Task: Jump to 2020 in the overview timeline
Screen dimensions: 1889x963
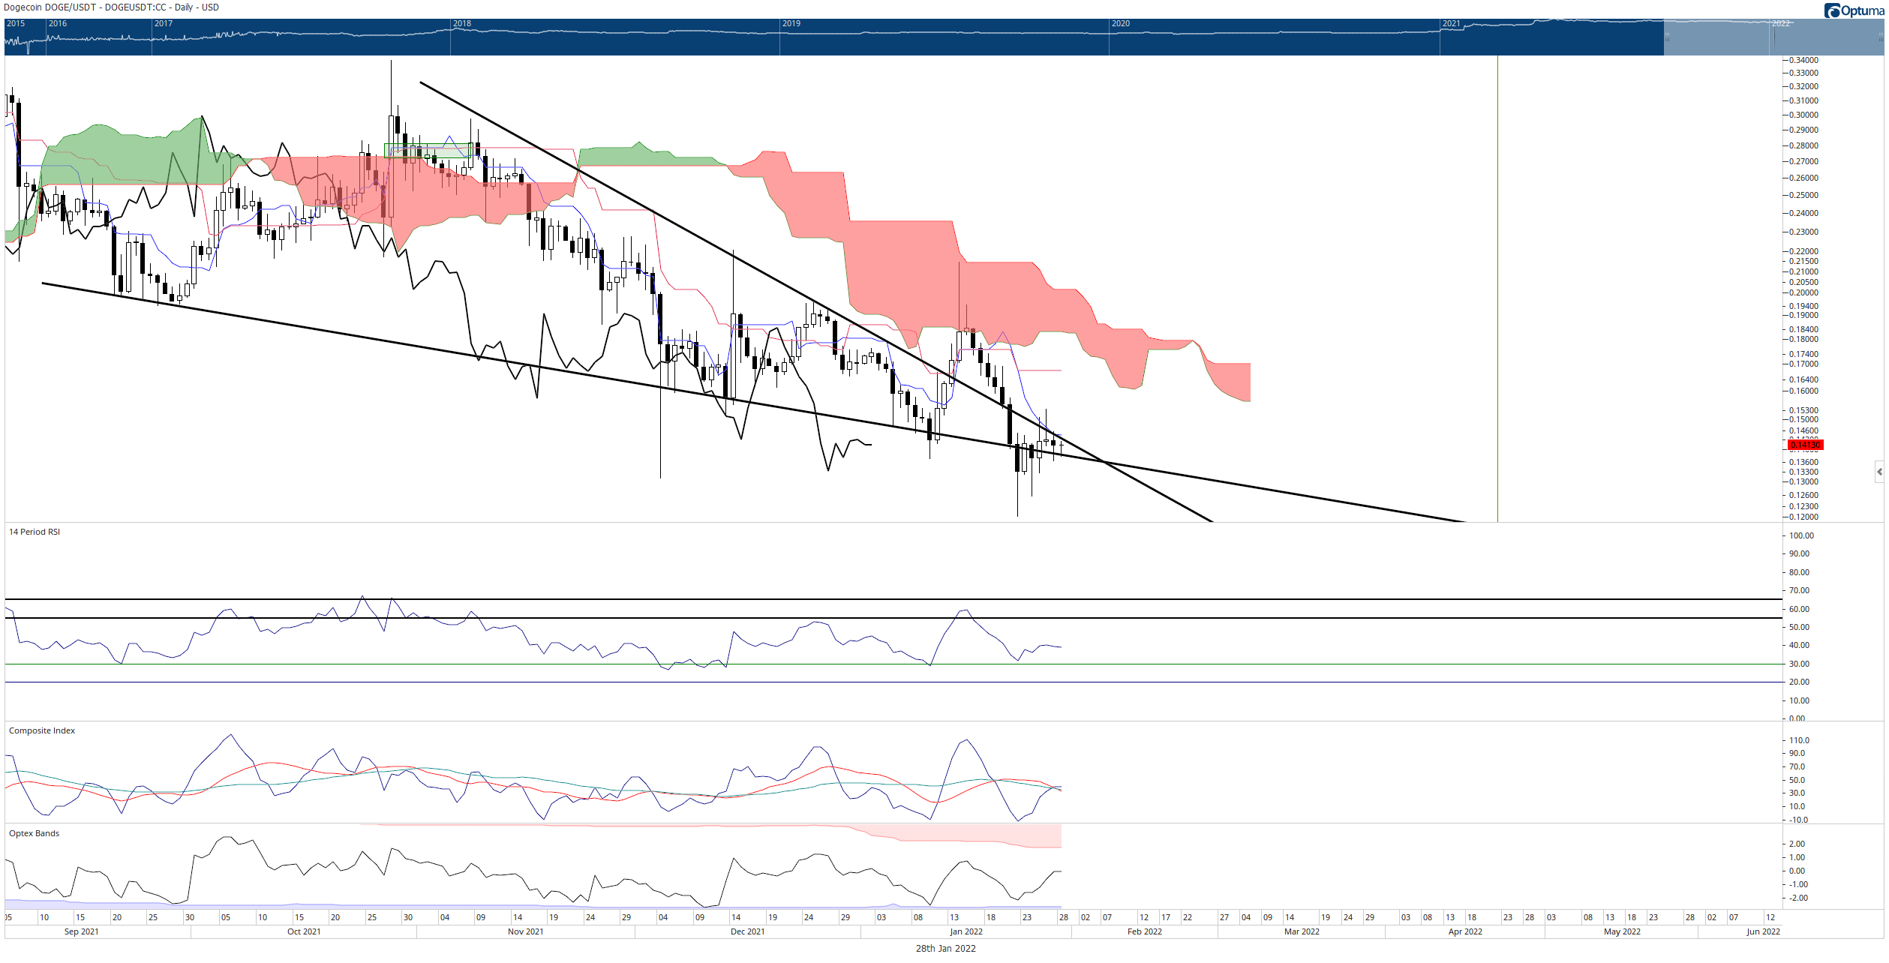Action: (1121, 24)
